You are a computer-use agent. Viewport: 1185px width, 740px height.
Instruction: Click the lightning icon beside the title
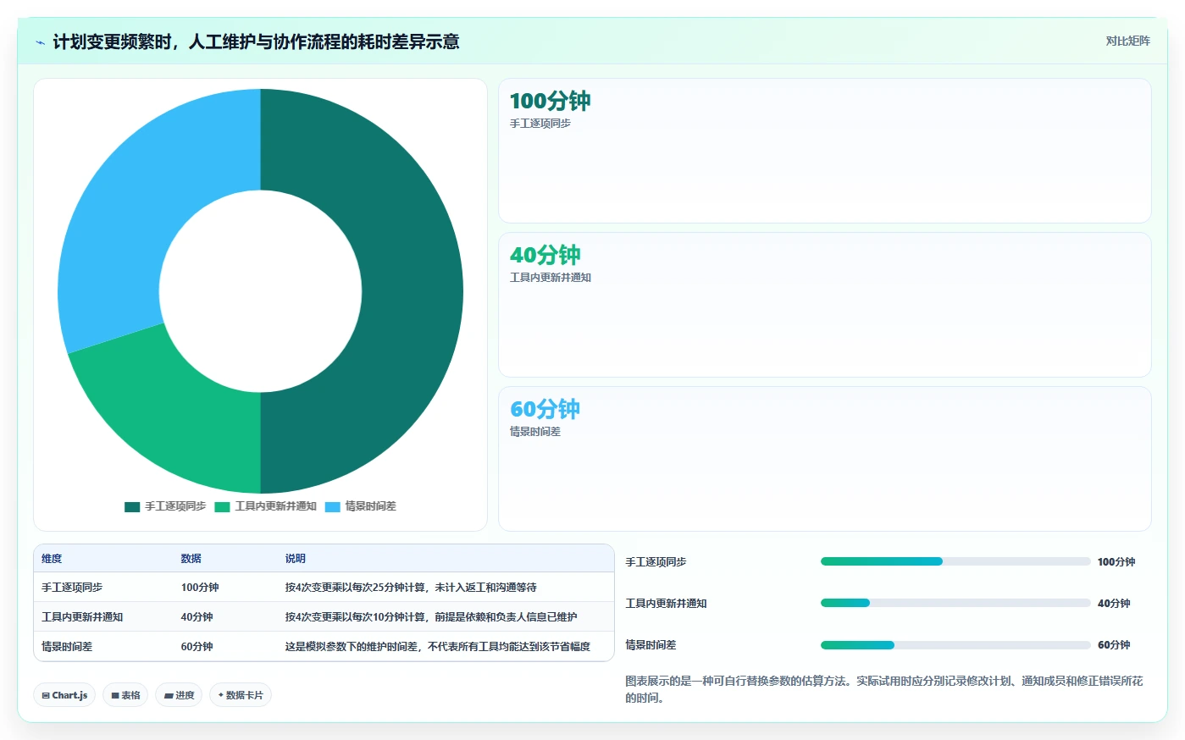[x=40, y=42]
